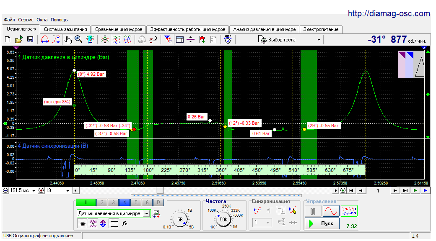
Task: Open the Окна menu
Action: (42, 20)
